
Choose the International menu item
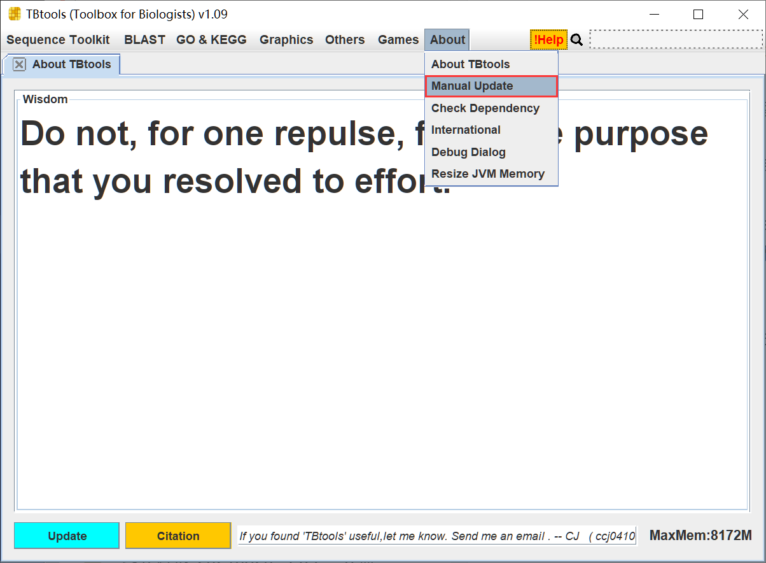[491, 130]
